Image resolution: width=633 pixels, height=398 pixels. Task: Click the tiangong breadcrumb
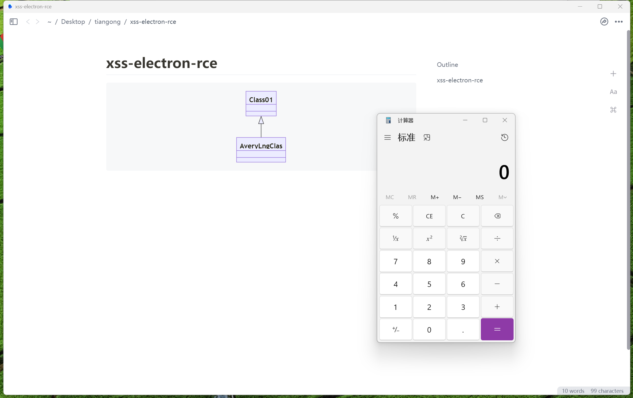107,22
